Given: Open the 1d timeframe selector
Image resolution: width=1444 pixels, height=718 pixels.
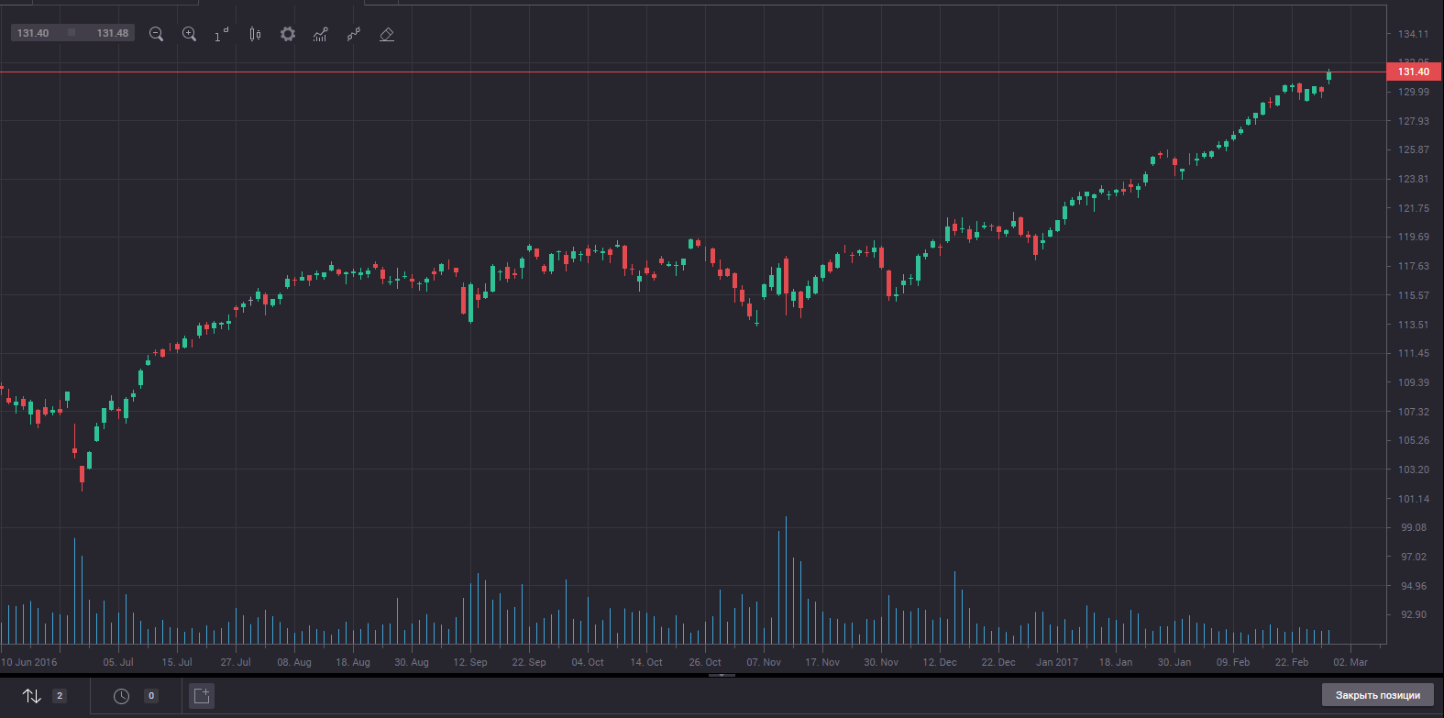Looking at the screenshot, I should (222, 34).
